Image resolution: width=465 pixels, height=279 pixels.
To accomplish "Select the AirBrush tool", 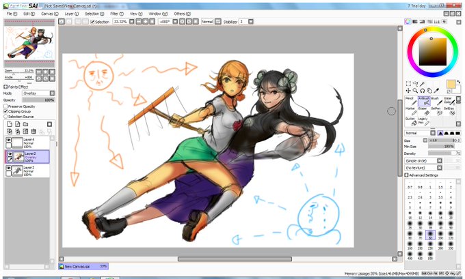I will 424,101.
